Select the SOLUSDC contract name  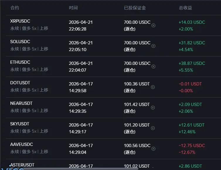pos(20,42)
